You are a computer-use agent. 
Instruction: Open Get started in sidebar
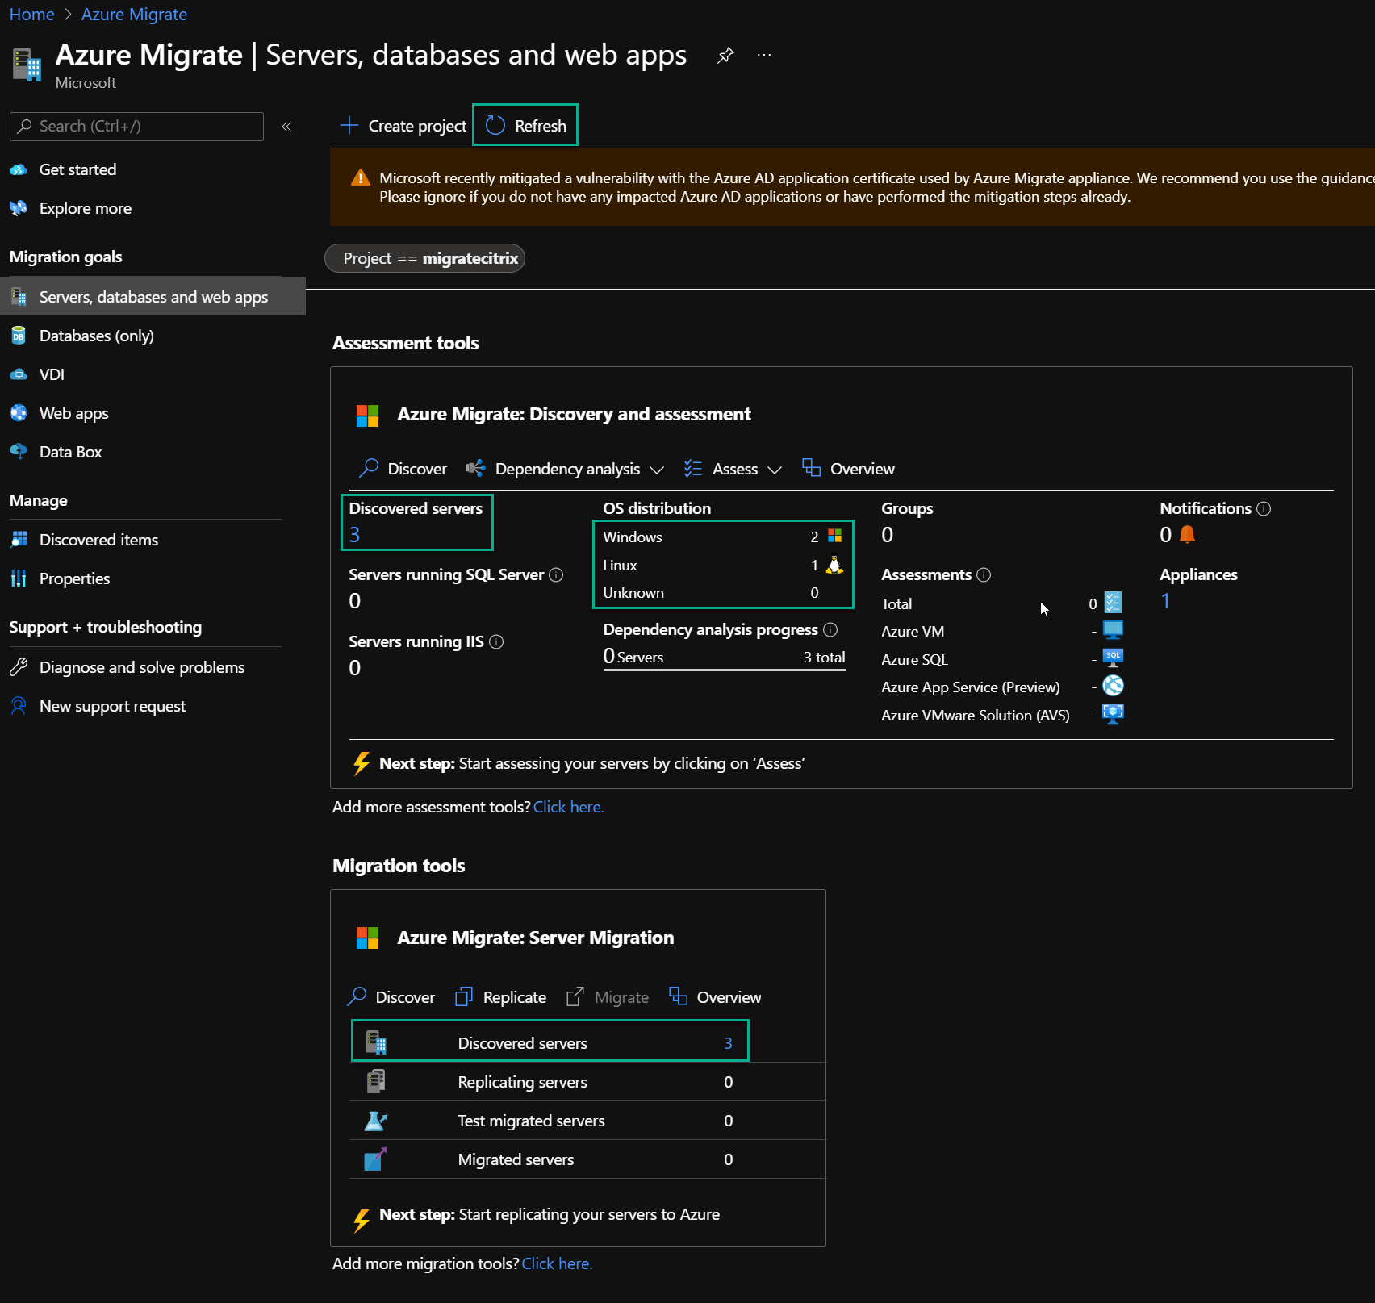coord(77,169)
